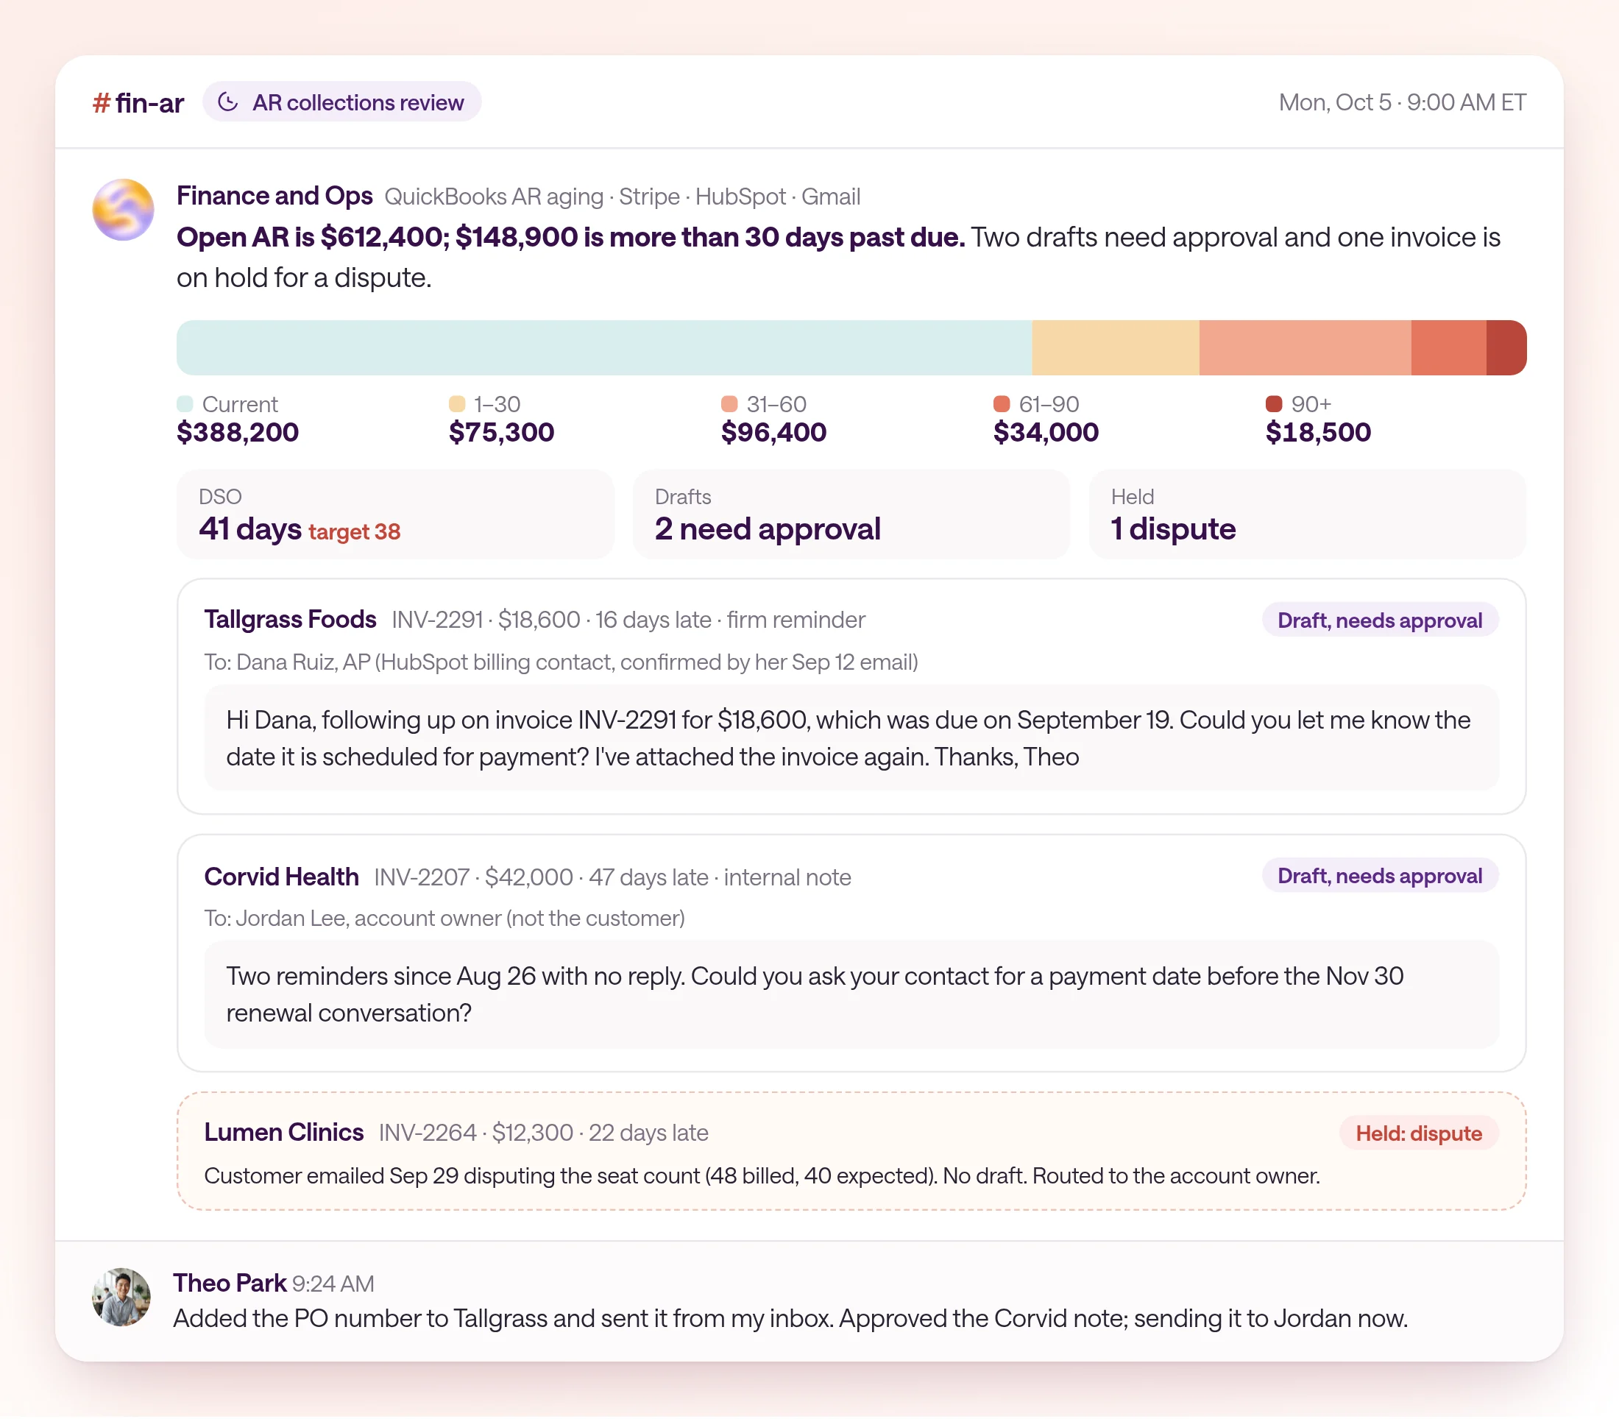Click the 'target 38' DSO text
Viewport: 1619px width, 1419px height.
pyautogui.click(x=355, y=531)
